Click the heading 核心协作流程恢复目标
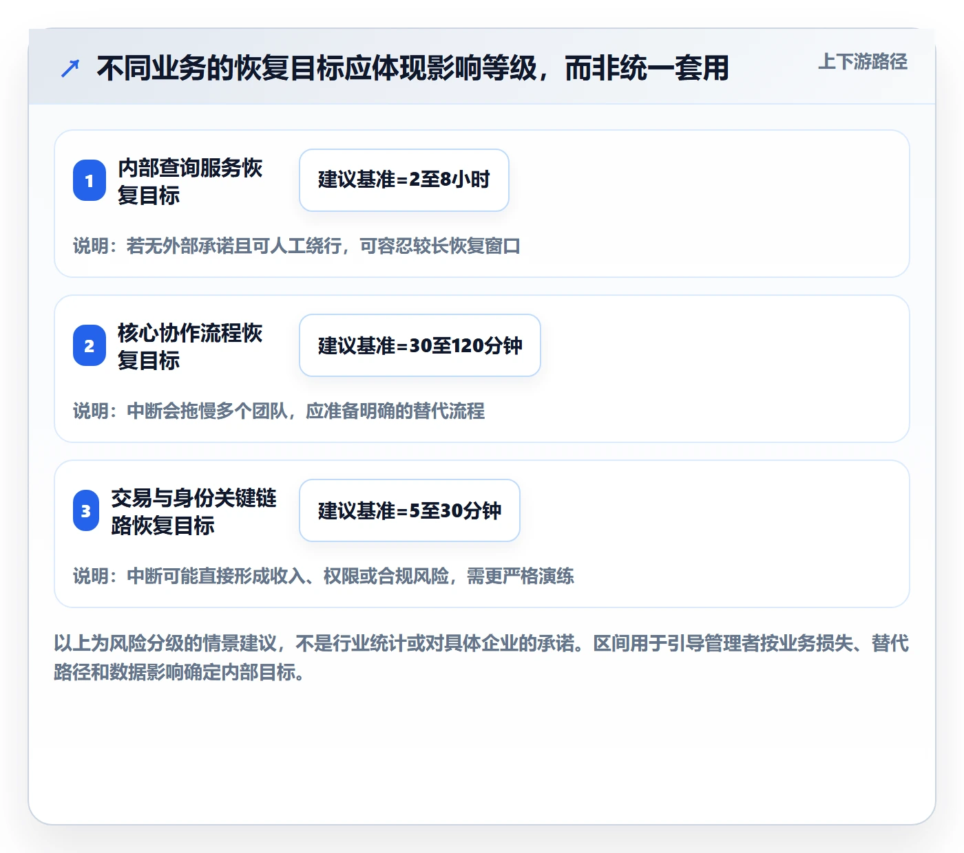964x853 pixels. tap(190, 346)
